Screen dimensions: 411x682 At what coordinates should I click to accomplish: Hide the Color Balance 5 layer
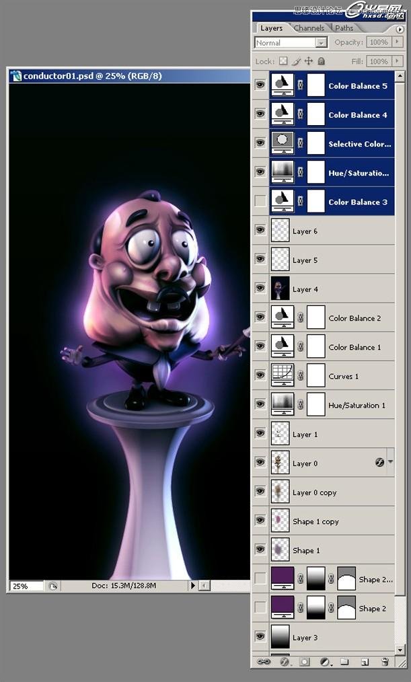260,84
